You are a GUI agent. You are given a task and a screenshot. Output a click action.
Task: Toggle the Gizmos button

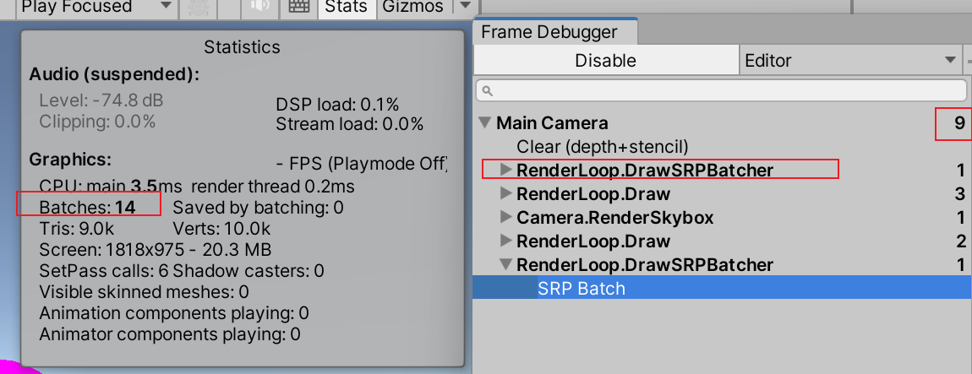(412, 7)
